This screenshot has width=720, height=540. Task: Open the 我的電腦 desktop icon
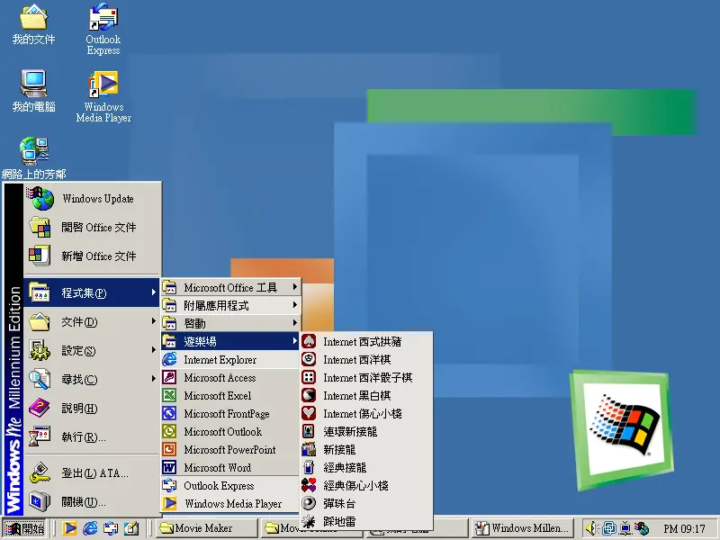tap(33, 91)
